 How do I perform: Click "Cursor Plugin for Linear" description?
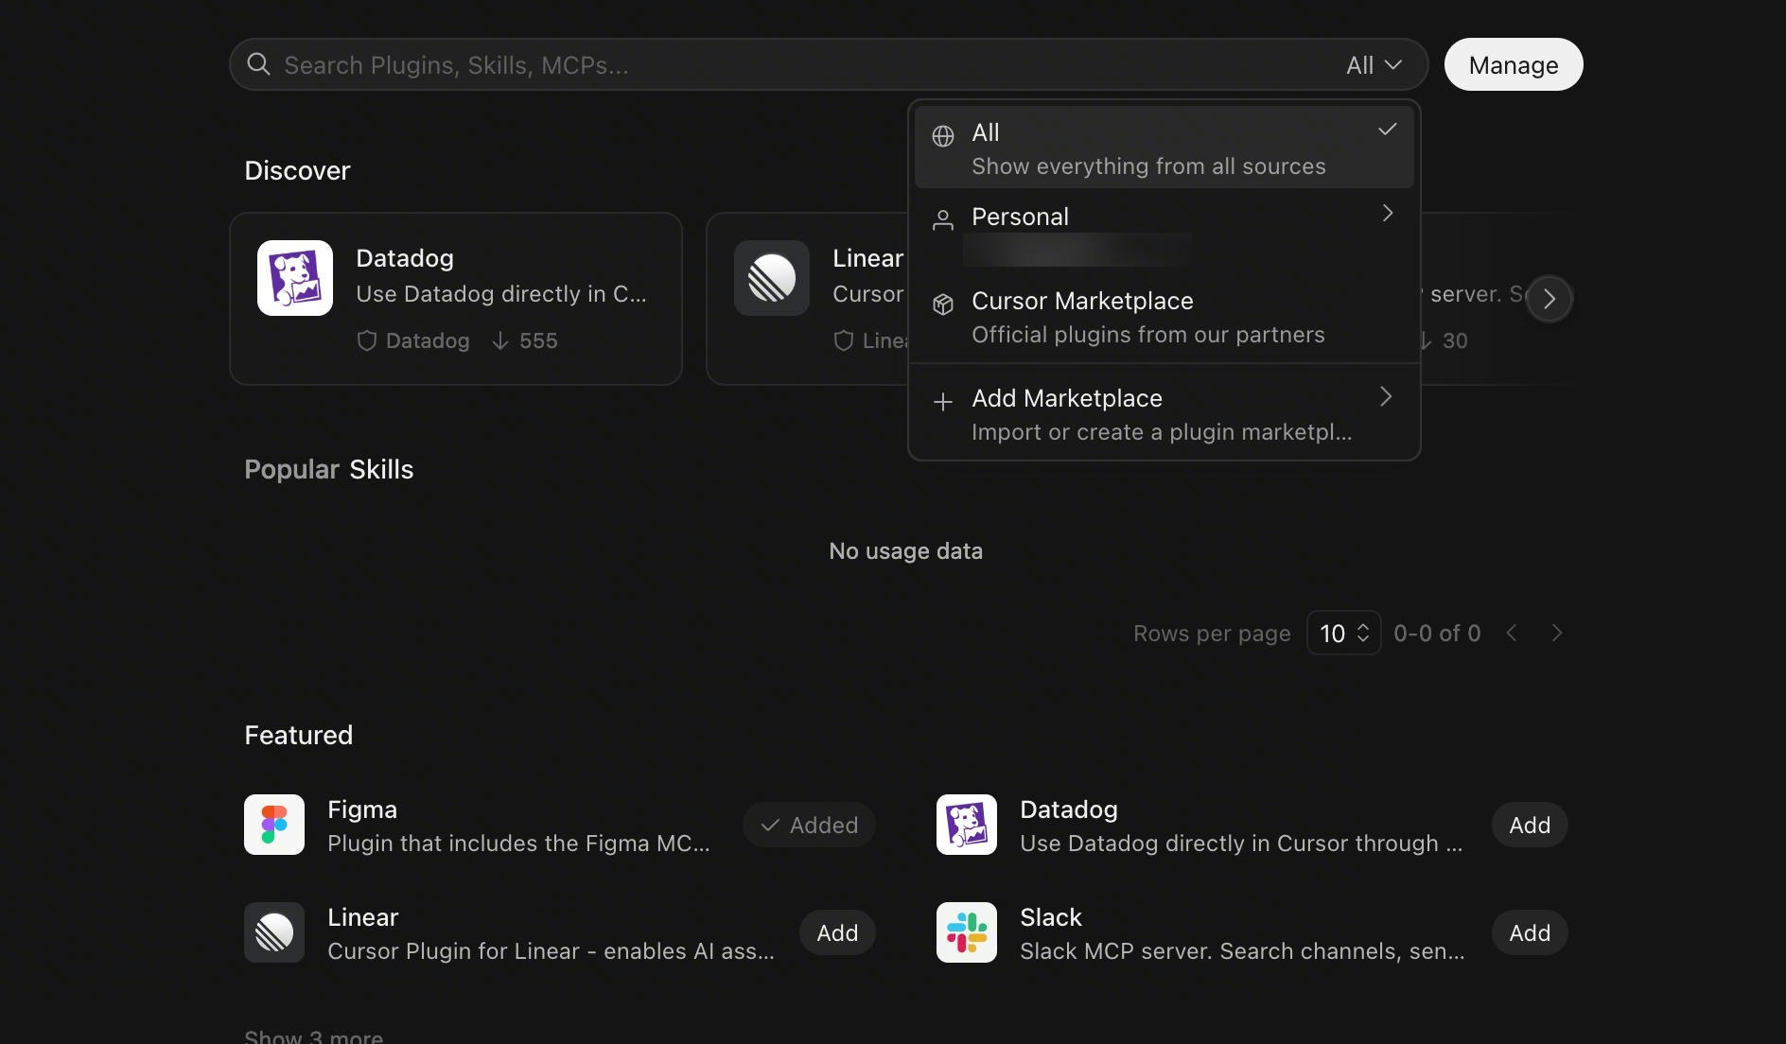(x=551, y=951)
